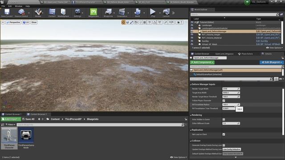
Task: Click Save All in Content Browser
Action: [28, 119]
